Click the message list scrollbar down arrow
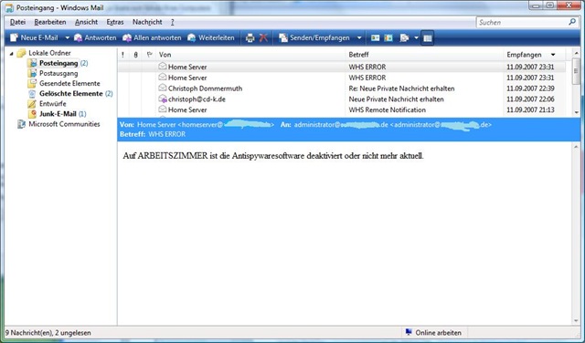Viewport: 585px width, 343px height. (577, 112)
